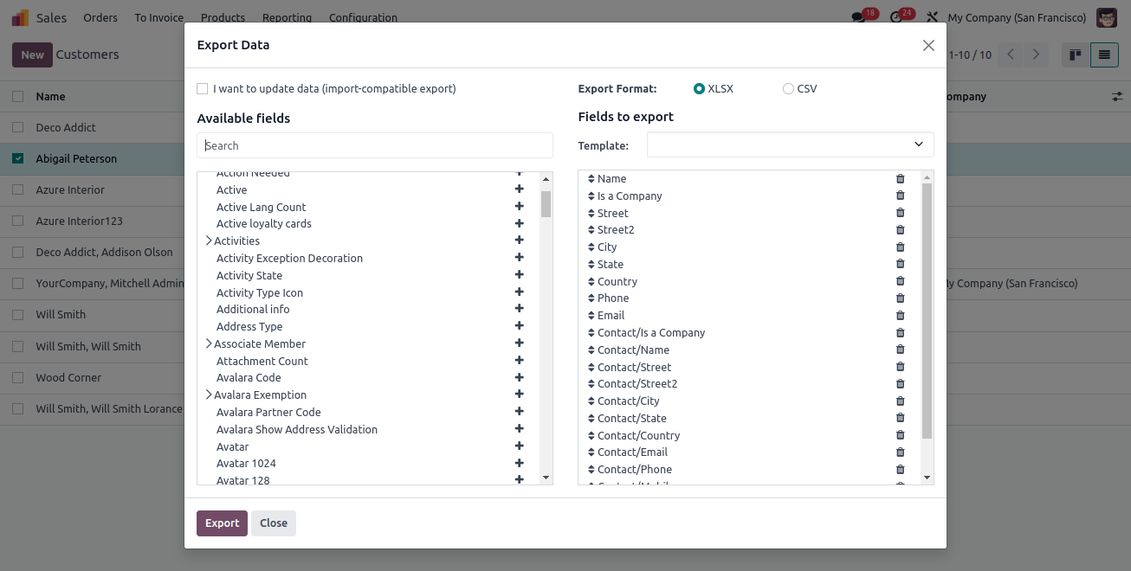Click the Activity Exception Decoration field
1131x571 pixels.
click(289, 258)
